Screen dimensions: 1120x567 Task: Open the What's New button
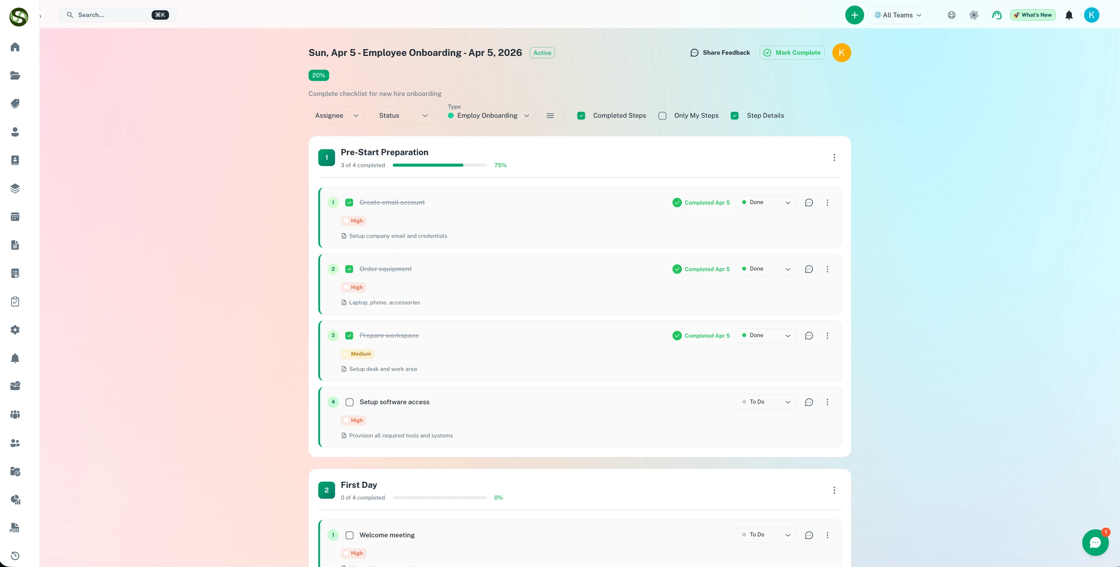(1032, 15)
